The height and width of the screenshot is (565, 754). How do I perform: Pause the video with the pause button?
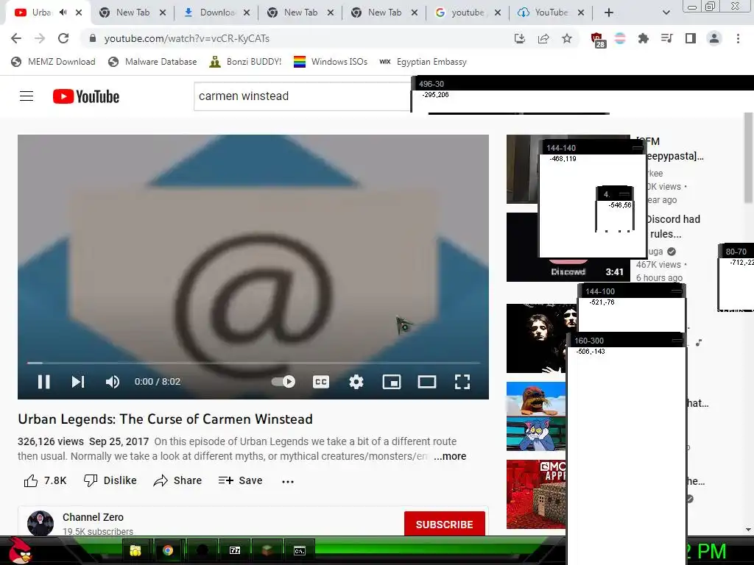pos(43,382)
